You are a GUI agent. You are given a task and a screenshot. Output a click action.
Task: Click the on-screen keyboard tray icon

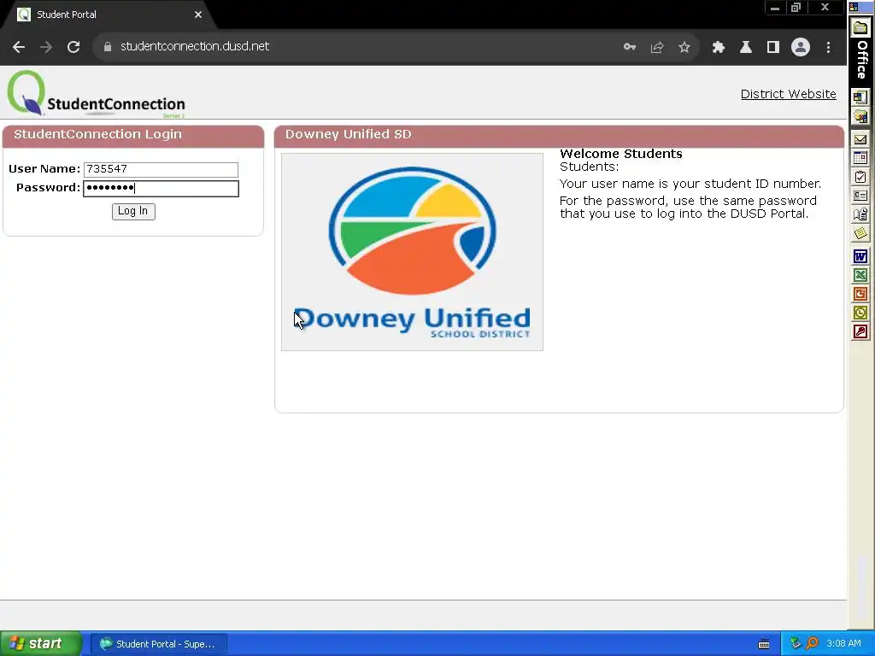click(764, 644)
